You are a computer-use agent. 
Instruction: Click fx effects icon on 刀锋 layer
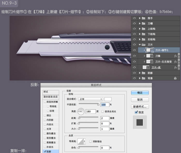(176, 56)
